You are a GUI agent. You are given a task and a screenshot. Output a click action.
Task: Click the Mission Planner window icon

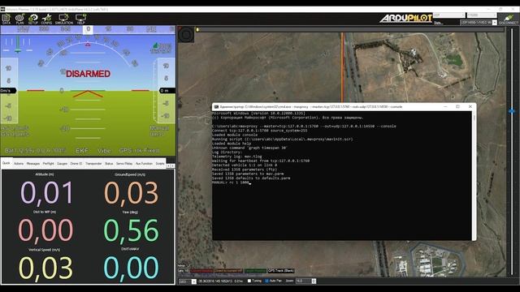pos(2,9)
